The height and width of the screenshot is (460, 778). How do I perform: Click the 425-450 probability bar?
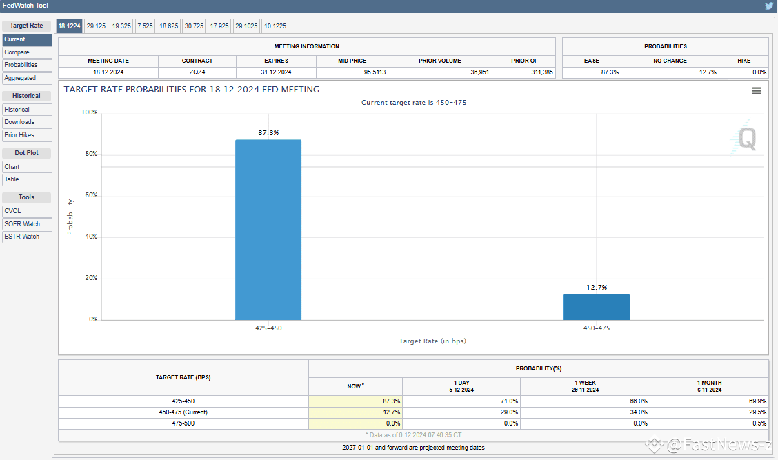point(268,230)
